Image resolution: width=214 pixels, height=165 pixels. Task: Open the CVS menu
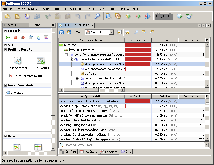click(102, 9)
